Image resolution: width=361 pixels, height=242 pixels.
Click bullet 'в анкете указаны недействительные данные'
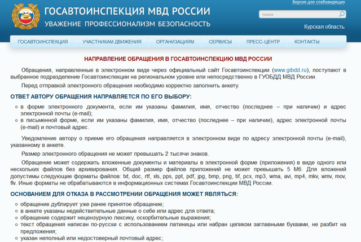coord(118,210)
